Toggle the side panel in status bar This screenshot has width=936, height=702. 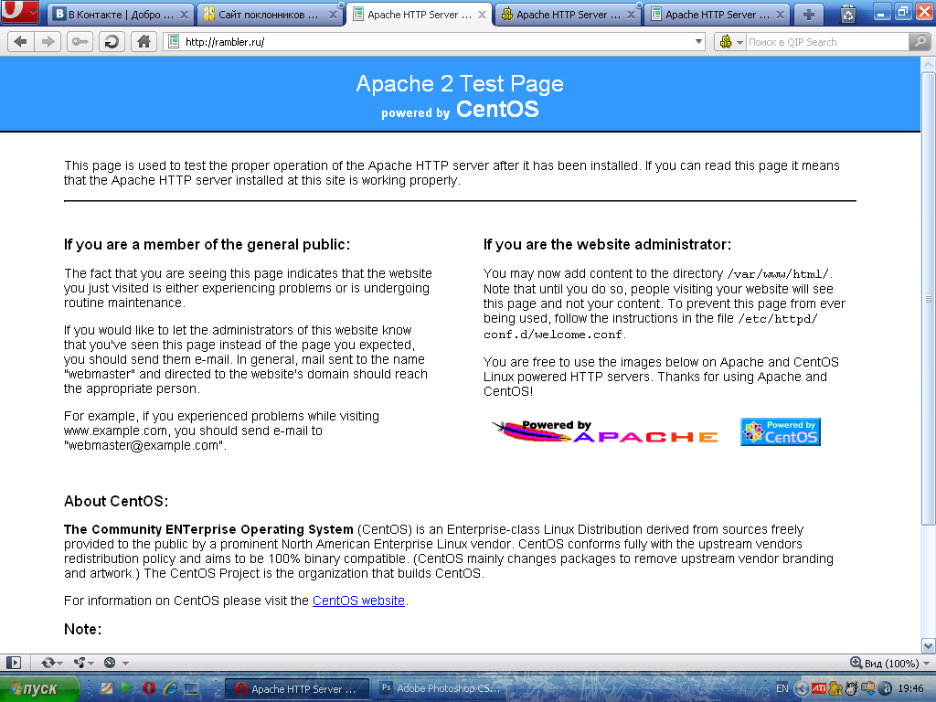[14, 663]
